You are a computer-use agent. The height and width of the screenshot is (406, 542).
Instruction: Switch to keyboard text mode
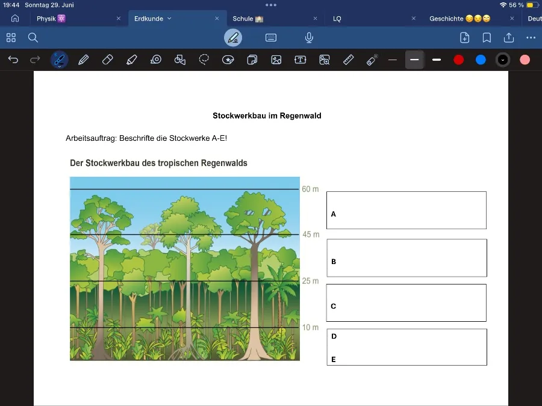(x=271, y=38)
